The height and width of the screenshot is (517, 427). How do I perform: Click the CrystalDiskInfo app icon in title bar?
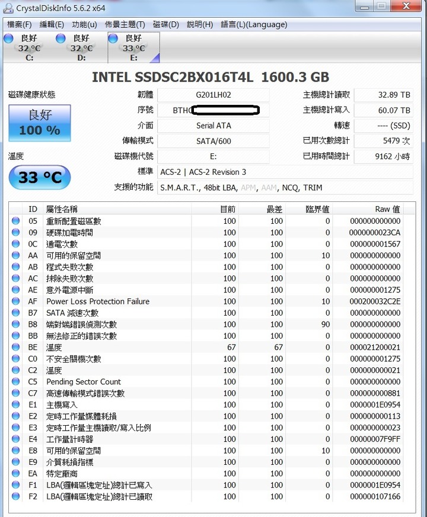[8, 8]
